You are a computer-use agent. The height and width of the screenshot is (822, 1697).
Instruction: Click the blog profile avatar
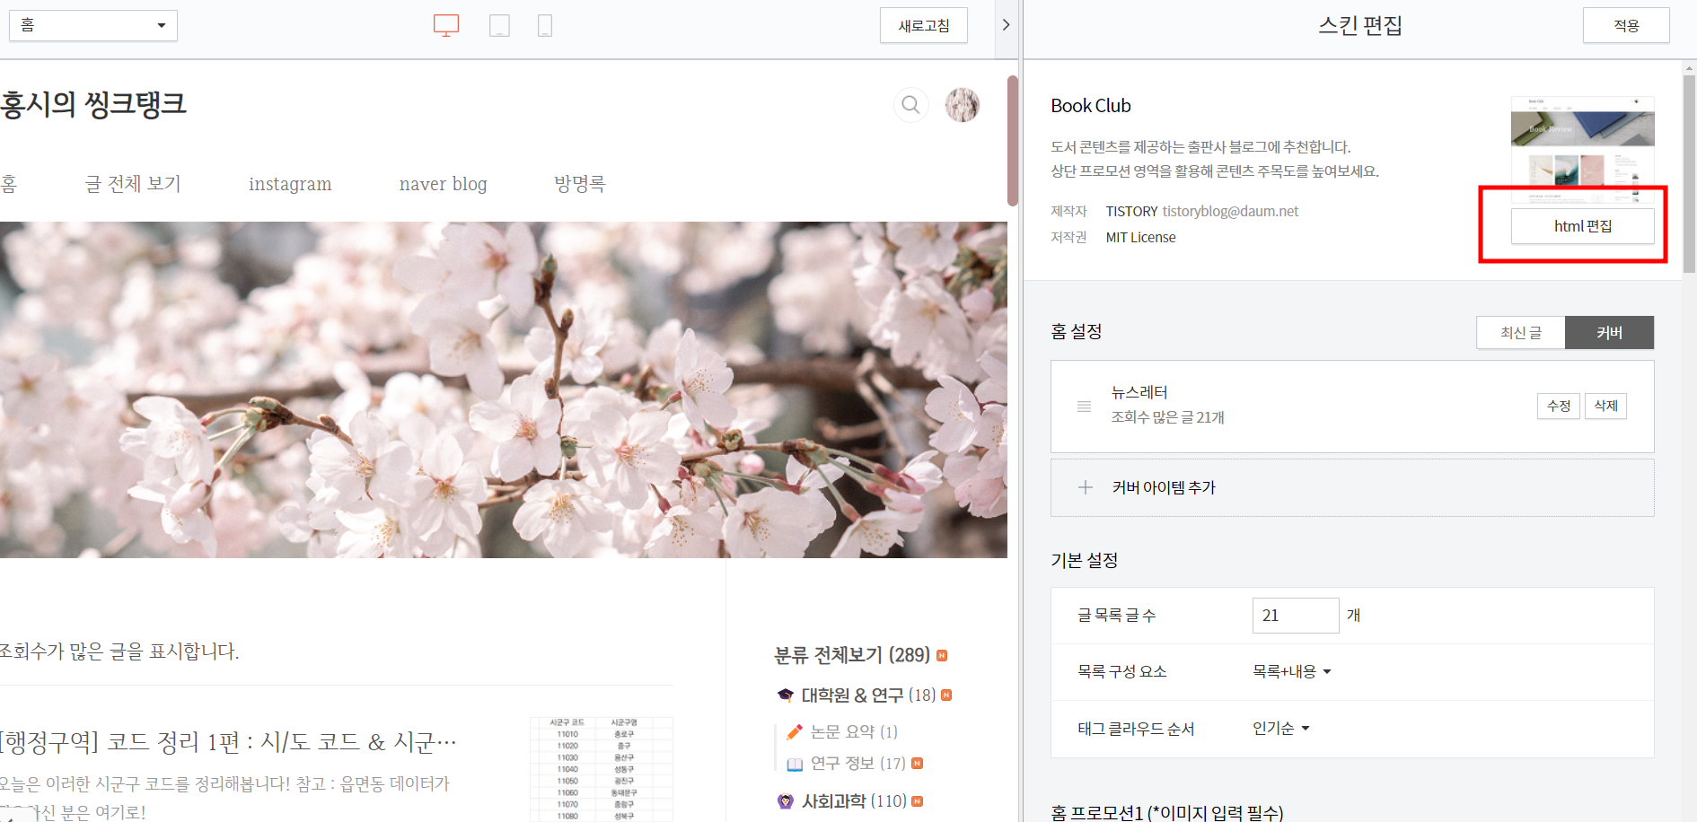[962, 105]
